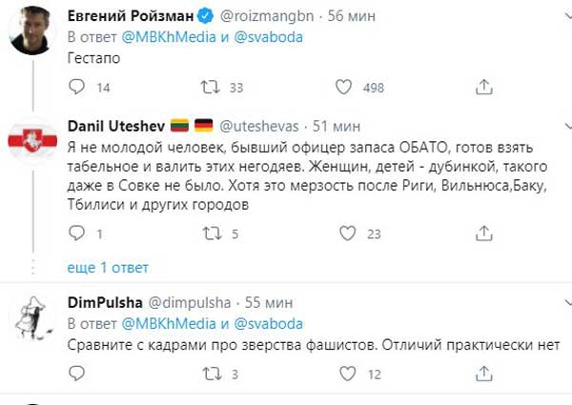Like Danil Uteshev's tweet

(345, 233)
